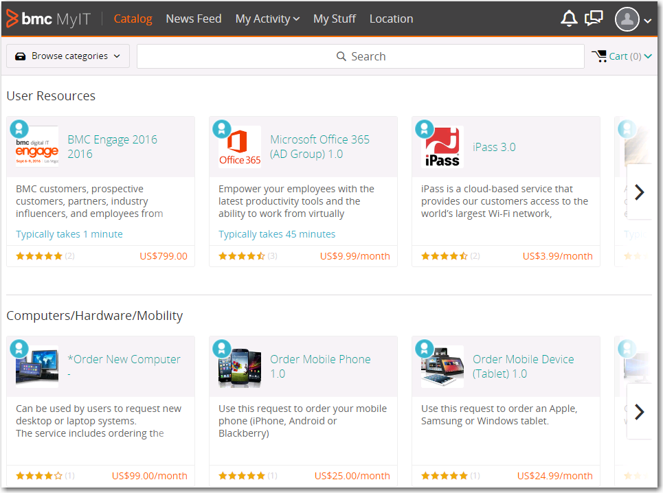Screen dimensions: 663x493
Task: Expand the Cart (0) dropdown
Action: [630, 56]
